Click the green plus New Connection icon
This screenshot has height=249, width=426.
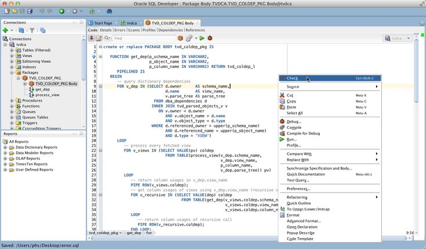[5, 30]
